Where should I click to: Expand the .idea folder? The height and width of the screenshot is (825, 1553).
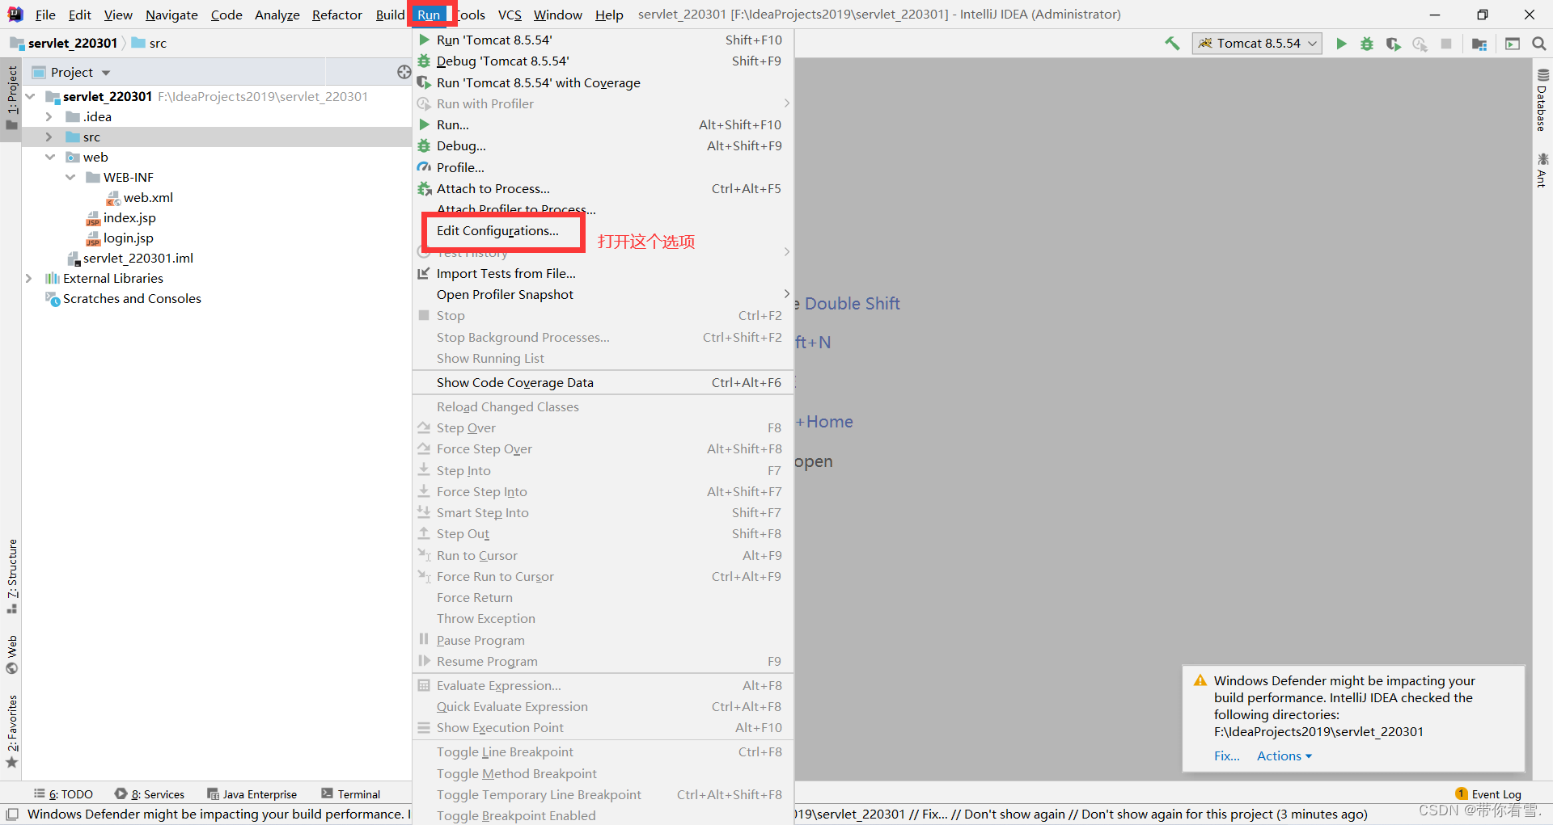(49, 116)
